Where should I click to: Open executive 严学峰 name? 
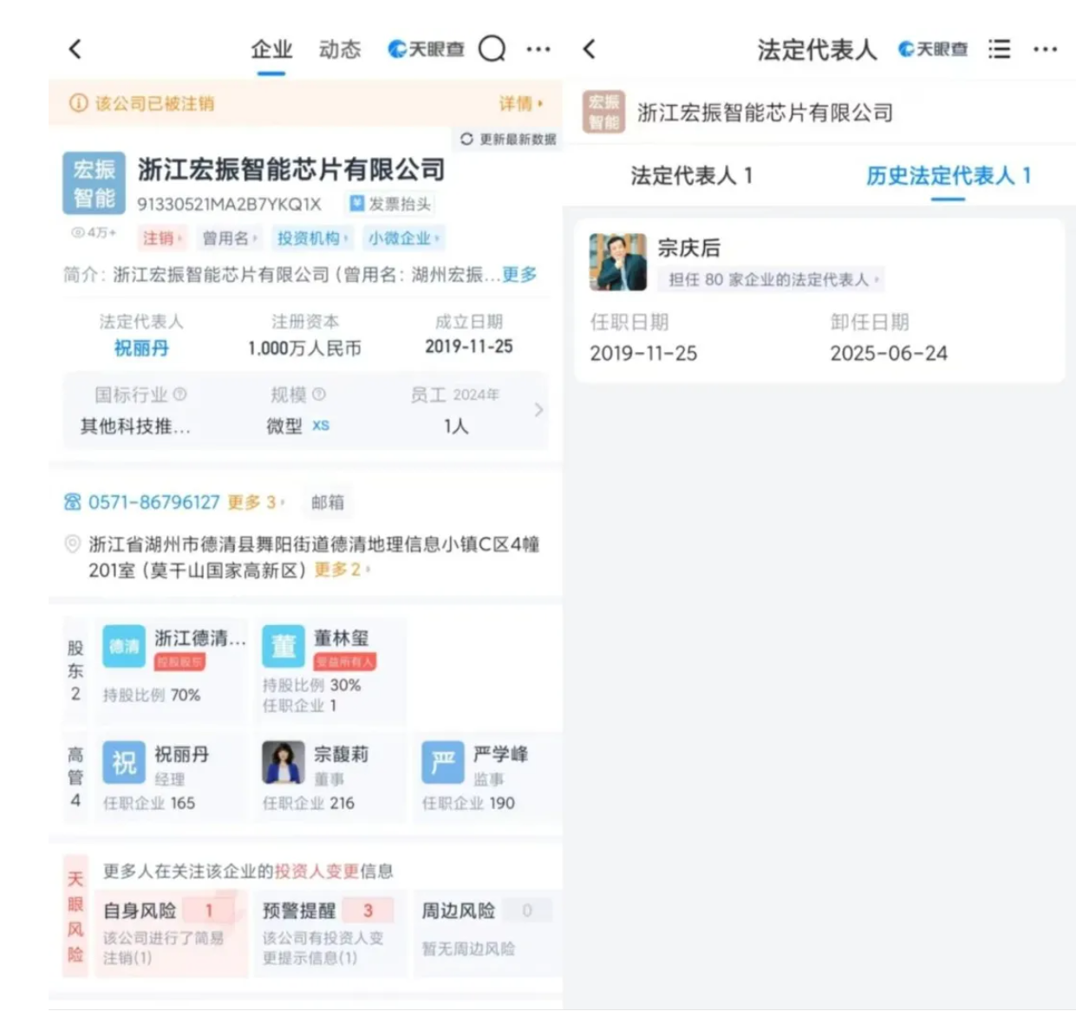point(501,754)
